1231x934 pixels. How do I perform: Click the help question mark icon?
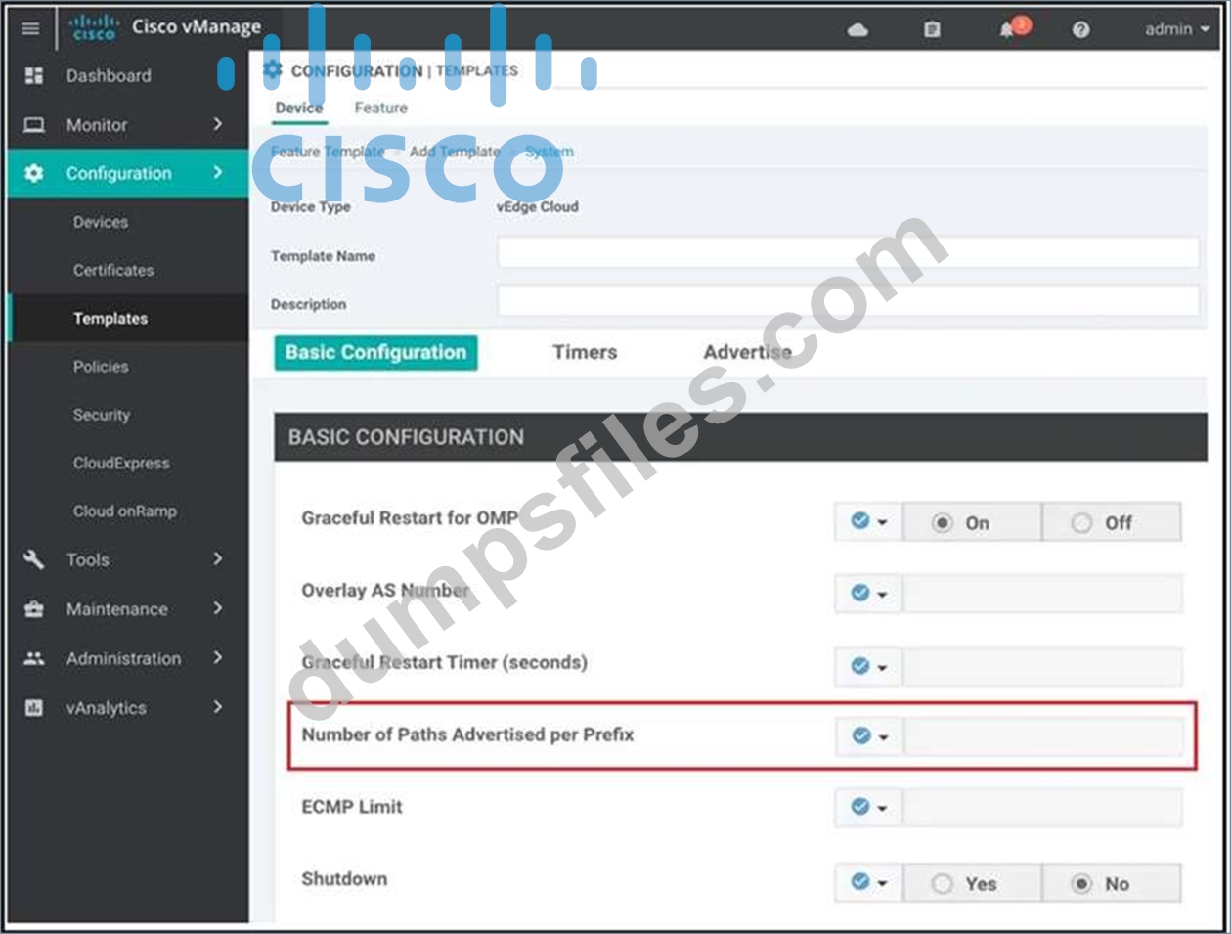(1080, 29)
